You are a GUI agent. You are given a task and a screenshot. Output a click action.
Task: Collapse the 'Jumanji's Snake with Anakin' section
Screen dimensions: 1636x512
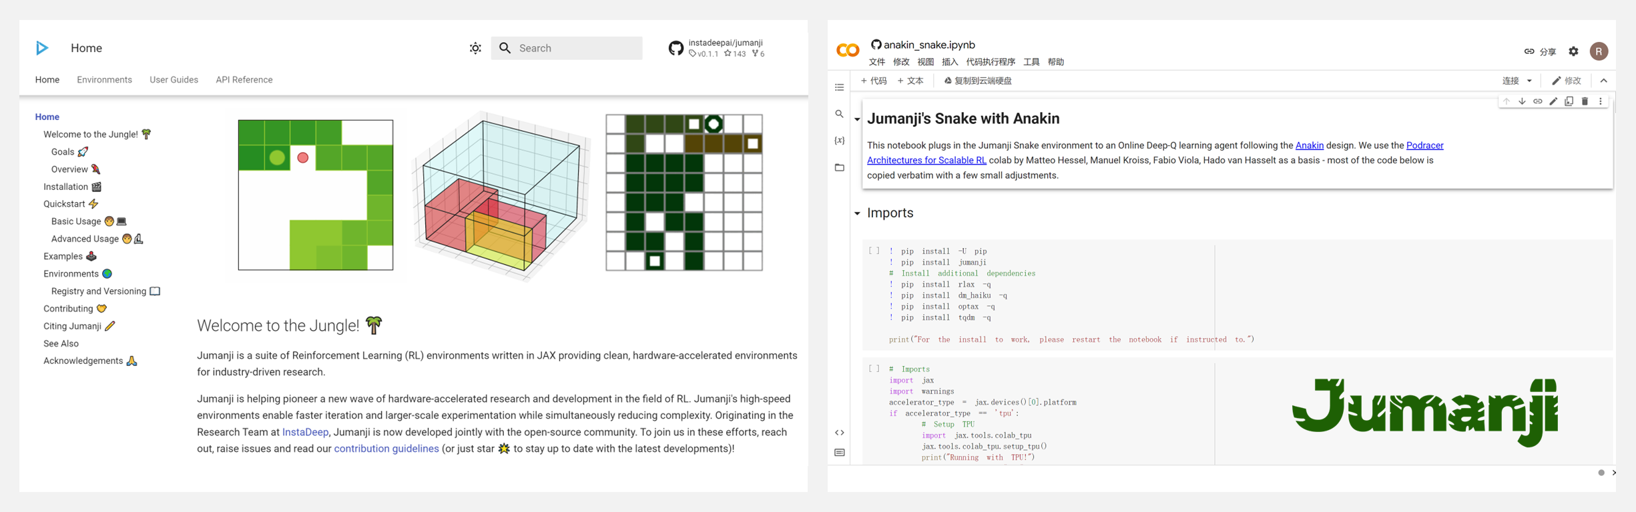coord(857,119)
